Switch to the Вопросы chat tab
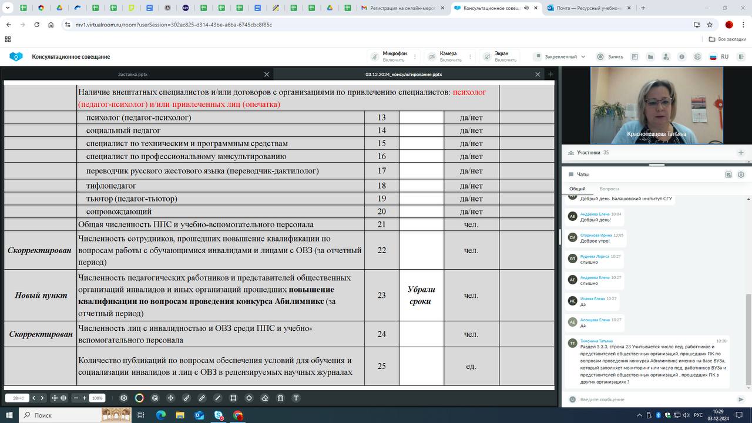The image size is (752, 423). click(609, 189)
